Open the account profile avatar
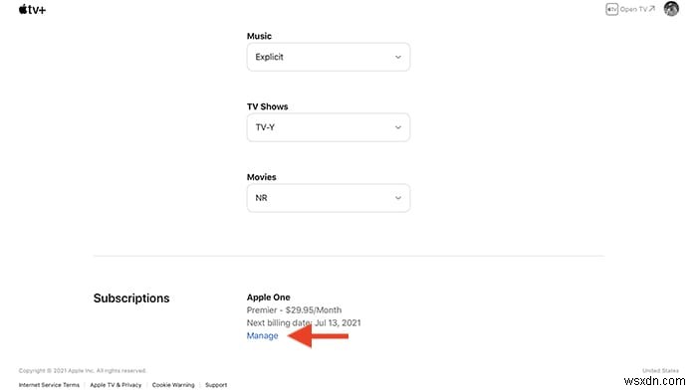Viewport: 697px width, 391px height. point(671,8)
